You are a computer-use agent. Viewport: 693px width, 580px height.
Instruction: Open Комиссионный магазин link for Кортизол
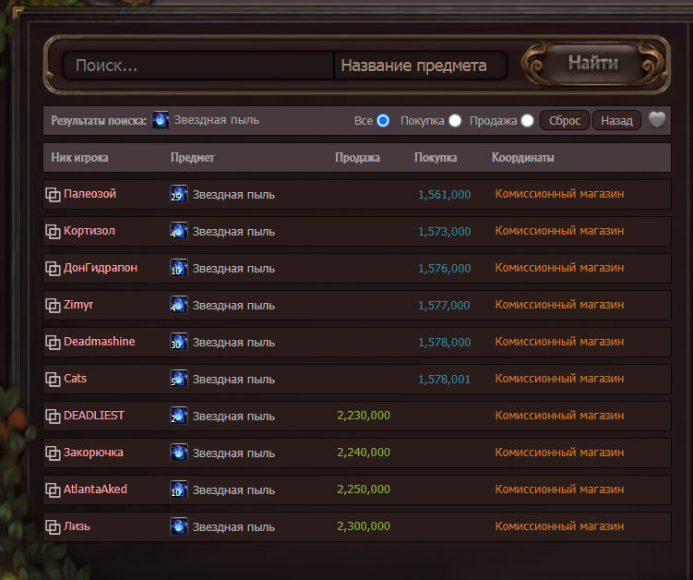559,231
